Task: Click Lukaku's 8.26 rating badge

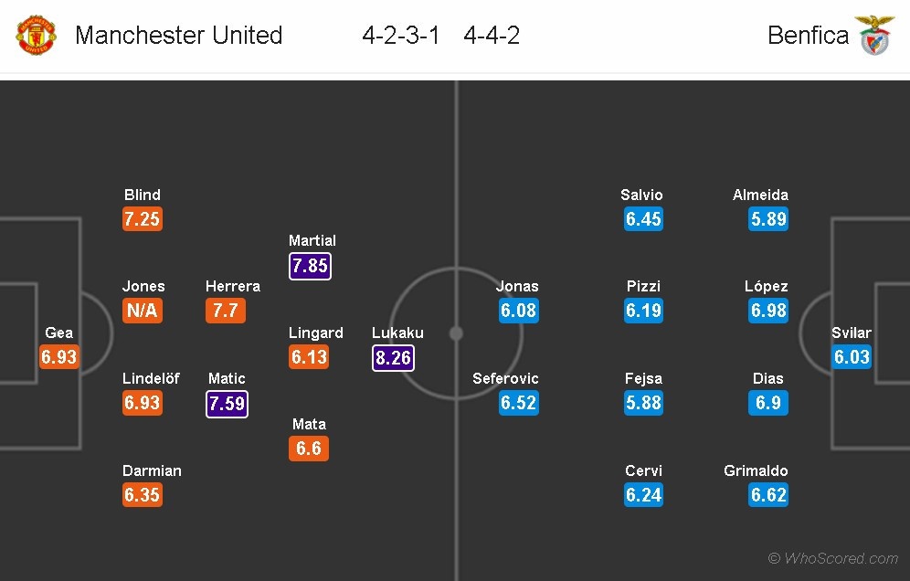Action: pos(394,357)
